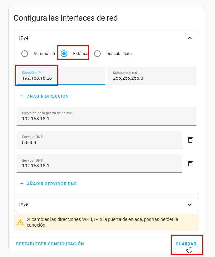Image resolution: width=215 pixels, height=257 pixels.
Task: Click the plus icon beside Añadir dirección
Action: pyautogui.click(x=22, y=96)
